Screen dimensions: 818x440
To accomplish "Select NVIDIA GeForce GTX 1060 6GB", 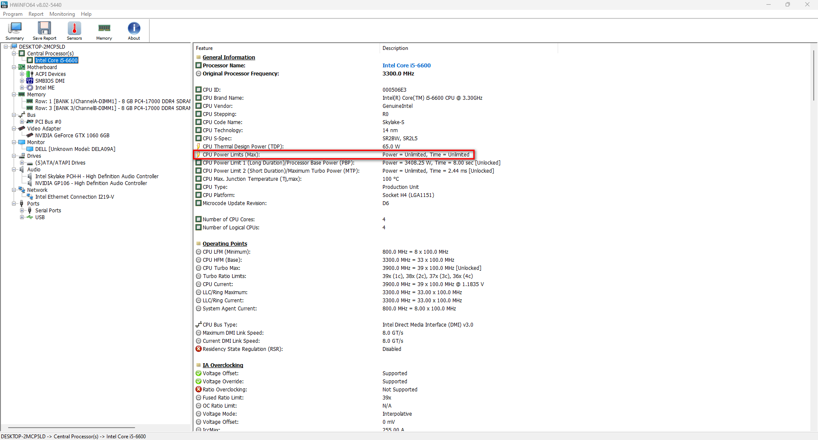I will pyautogui.click(x=72, y=135).
